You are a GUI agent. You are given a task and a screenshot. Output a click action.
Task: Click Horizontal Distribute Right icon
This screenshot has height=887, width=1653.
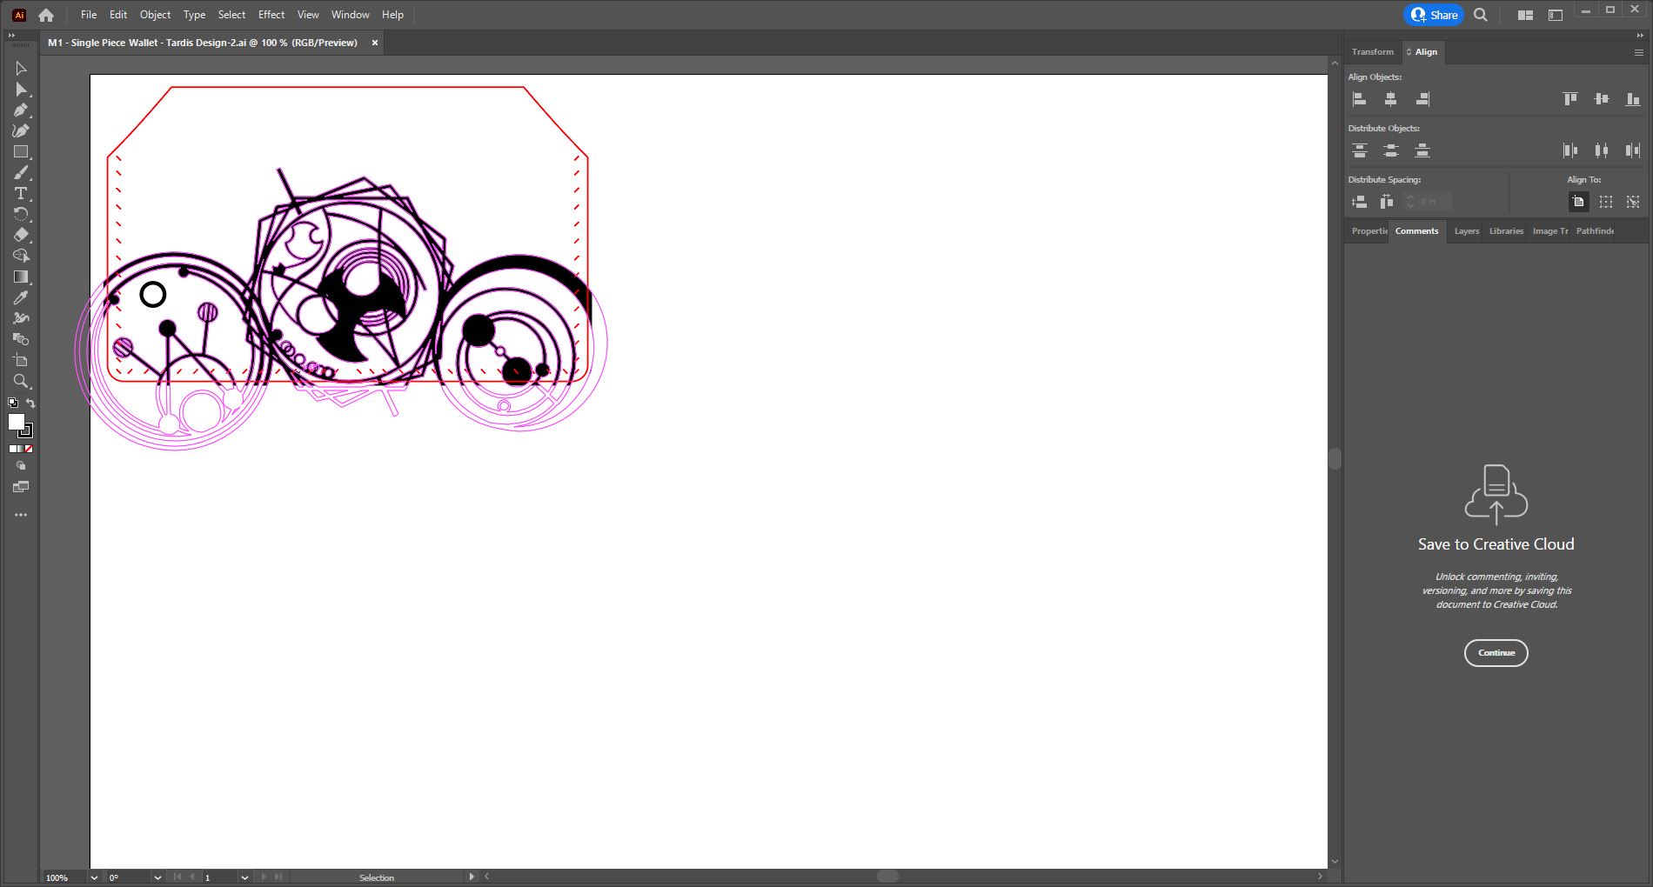[x=1633, y=150]
